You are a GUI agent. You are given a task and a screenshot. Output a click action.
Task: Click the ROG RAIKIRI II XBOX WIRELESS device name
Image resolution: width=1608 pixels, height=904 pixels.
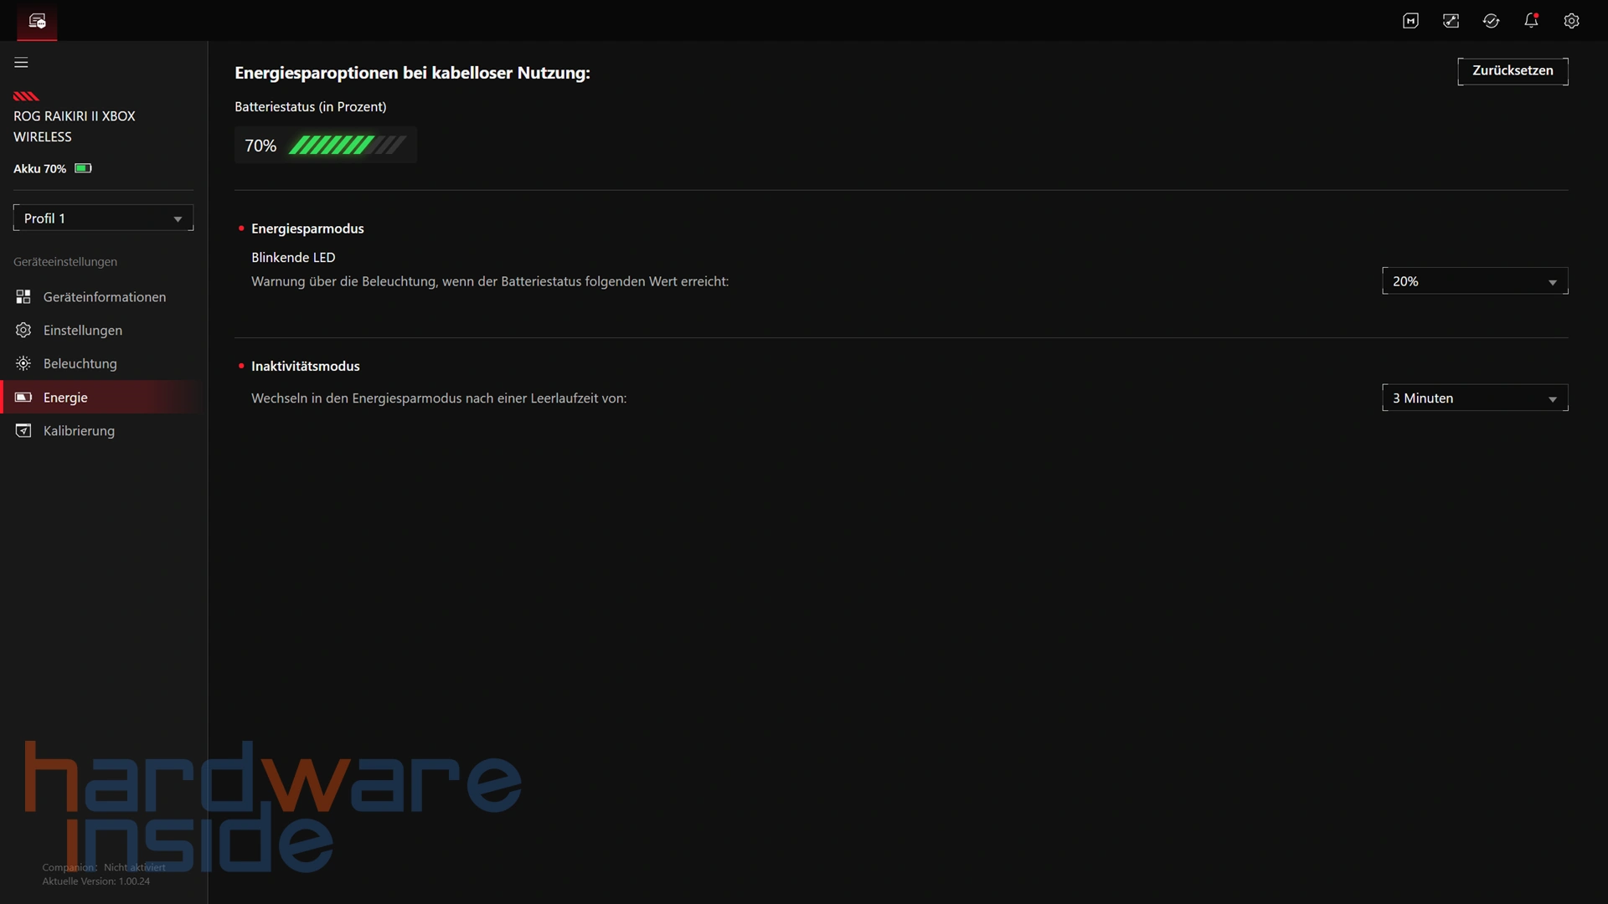[x=74, y=126]
